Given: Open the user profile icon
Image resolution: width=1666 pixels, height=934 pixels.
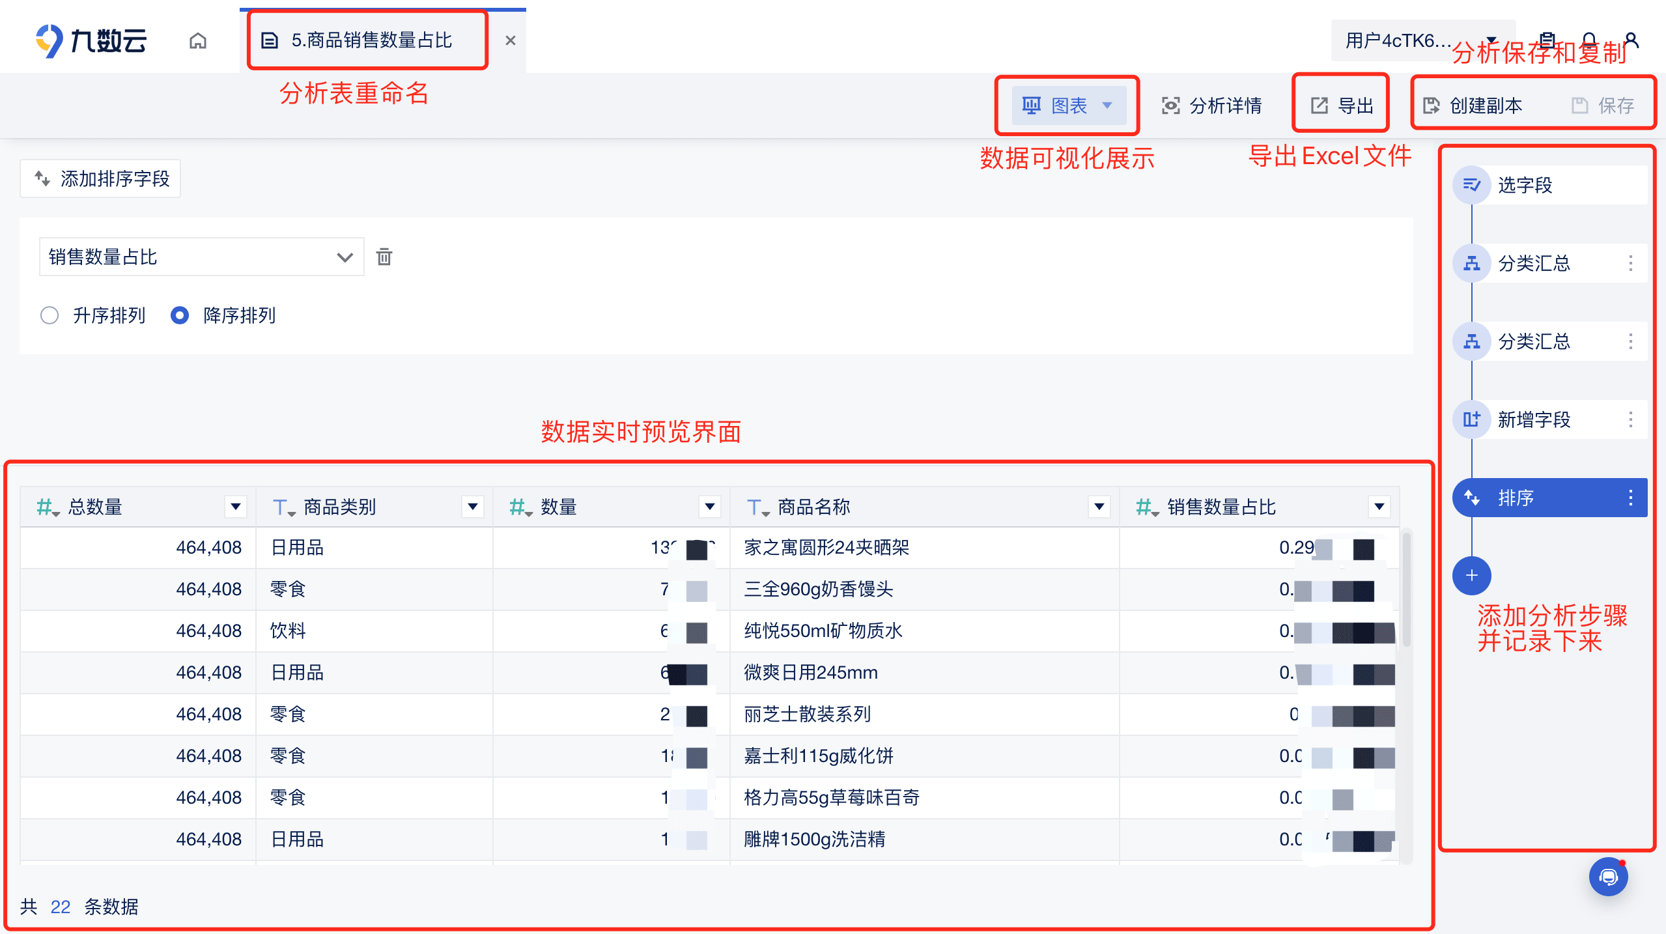Looking at the screenshot, I should point(1631,40).
